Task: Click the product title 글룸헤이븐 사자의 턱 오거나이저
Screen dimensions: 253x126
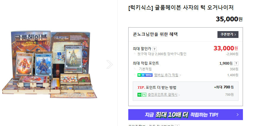Action: (181, 8)
